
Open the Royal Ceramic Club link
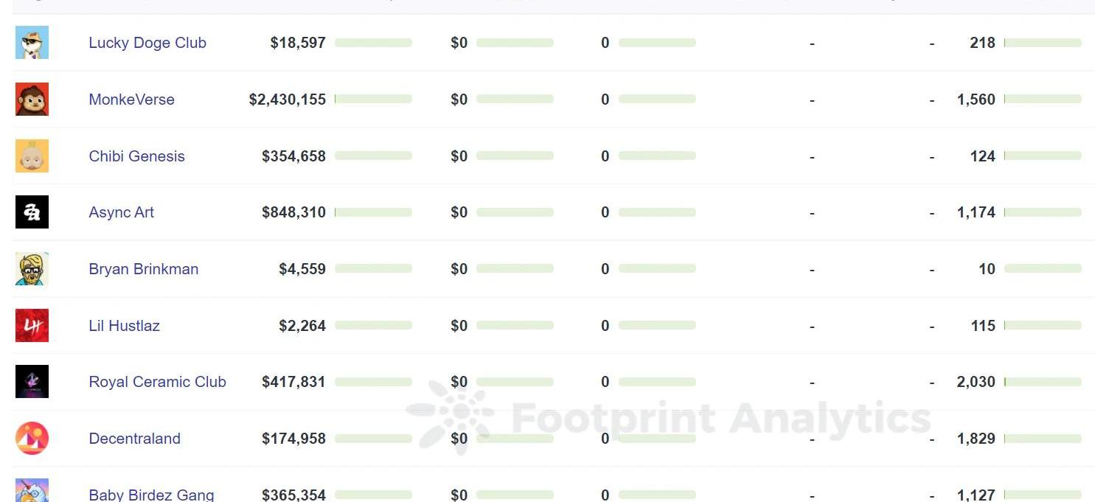point(157,382)
